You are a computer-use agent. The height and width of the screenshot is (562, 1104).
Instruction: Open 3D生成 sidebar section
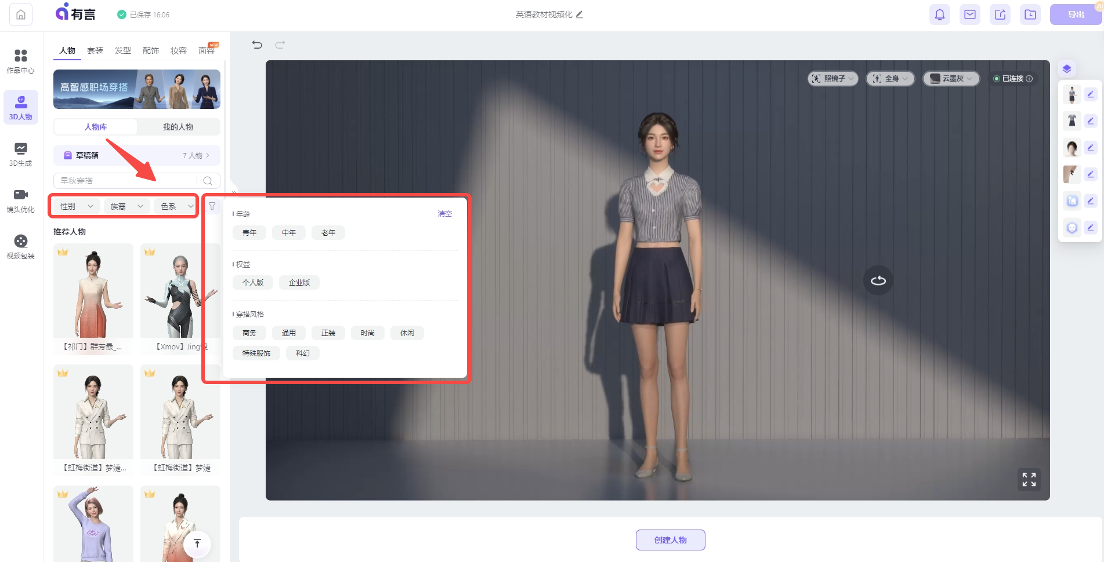[21, 154]
